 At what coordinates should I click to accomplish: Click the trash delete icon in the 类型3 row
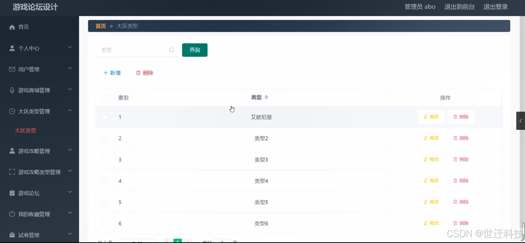click(455, 159)
